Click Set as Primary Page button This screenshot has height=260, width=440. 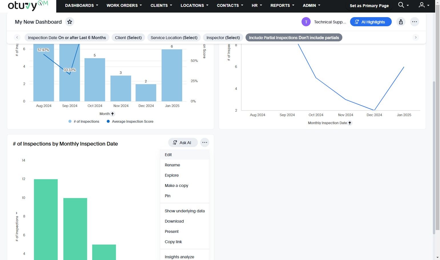[369, 6]
